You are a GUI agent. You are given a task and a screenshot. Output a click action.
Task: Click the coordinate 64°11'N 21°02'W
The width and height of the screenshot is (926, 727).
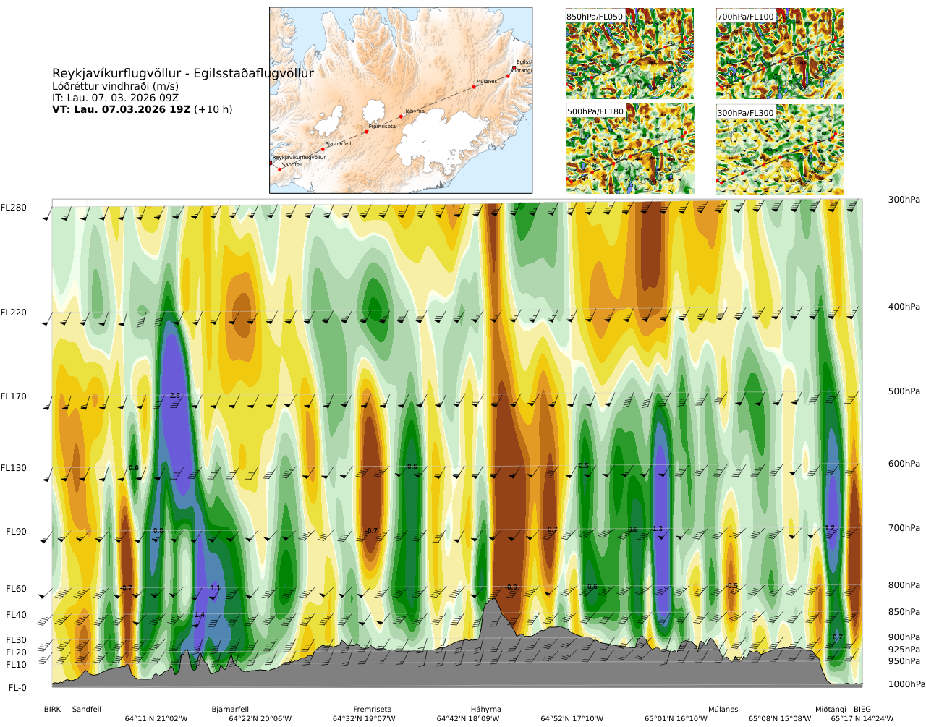pos(156,719)
